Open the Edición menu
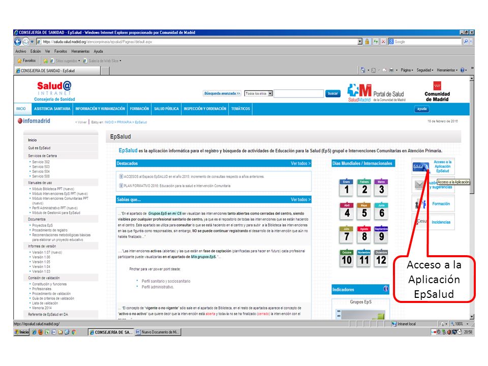 [x=36, y=51]
